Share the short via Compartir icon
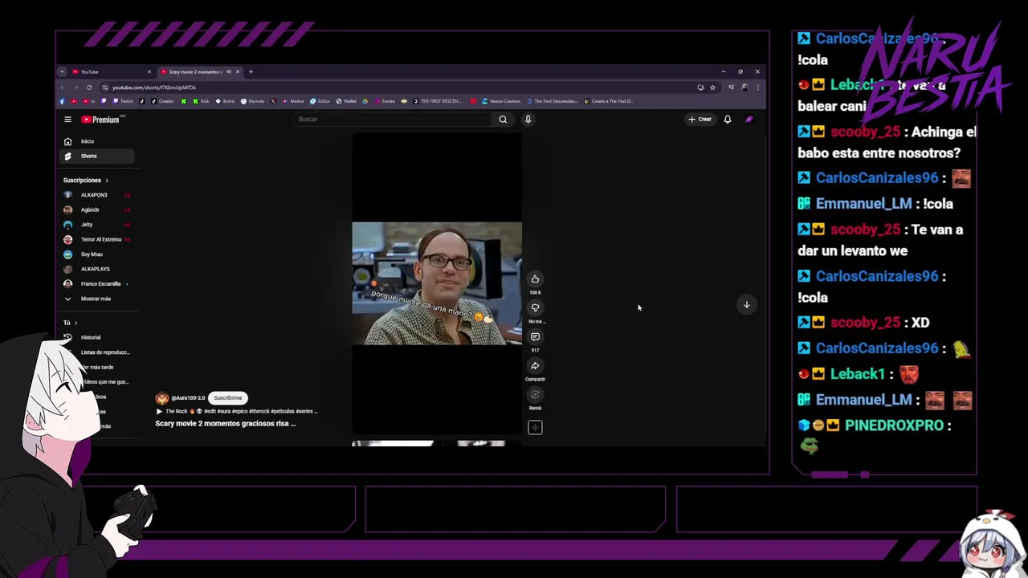The height and width of the screenshot is (578, 1028). pos(535,365)
